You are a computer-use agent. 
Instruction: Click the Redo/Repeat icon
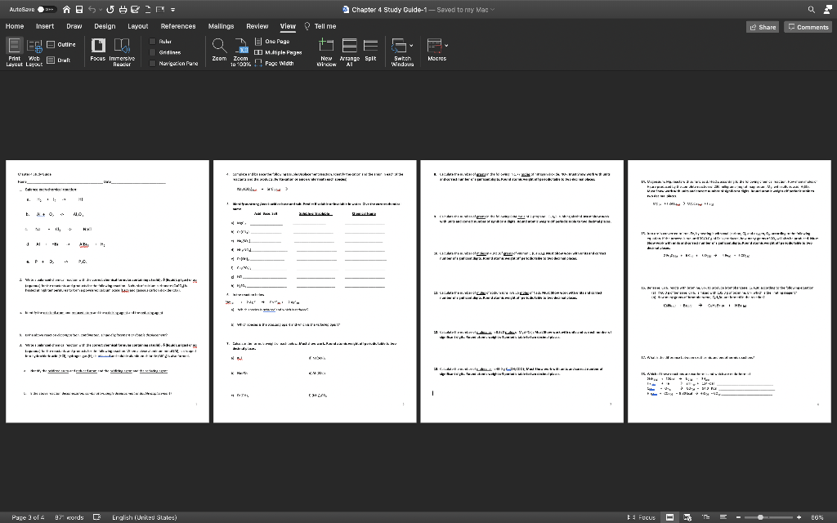110,10
